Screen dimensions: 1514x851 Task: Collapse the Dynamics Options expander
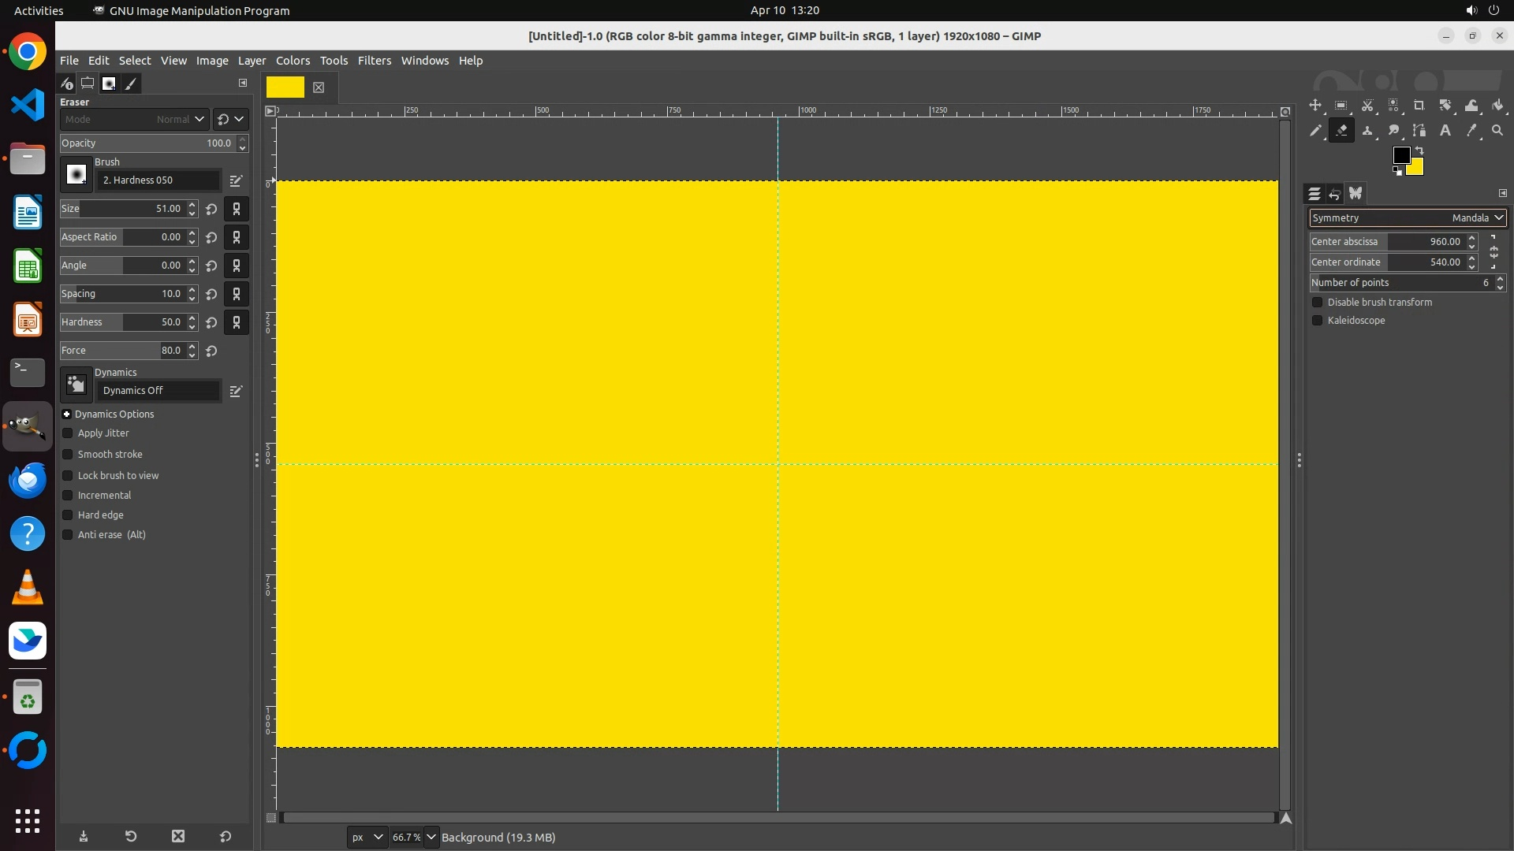coord(67,414)
